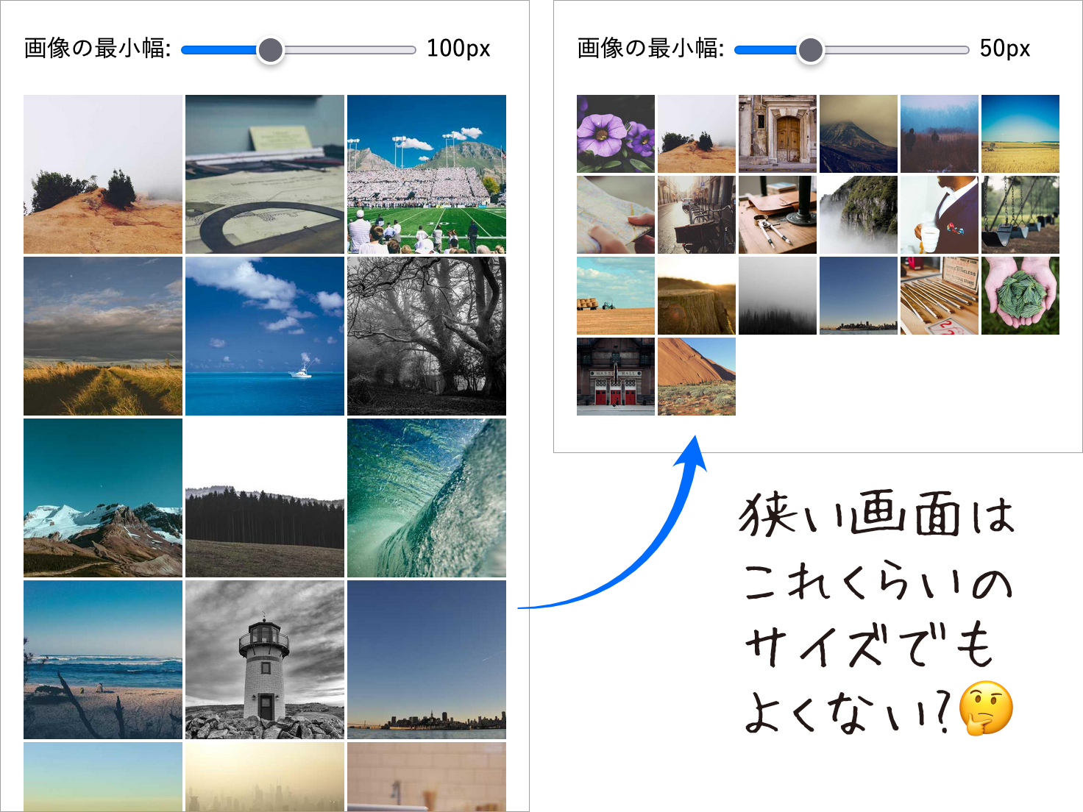Select the dark forest treeline photo

click(265, 498)
